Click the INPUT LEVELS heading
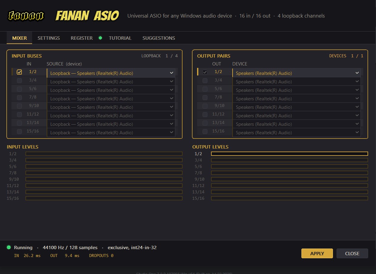This screenshot has width=376, height=274. tap(23, 147)
